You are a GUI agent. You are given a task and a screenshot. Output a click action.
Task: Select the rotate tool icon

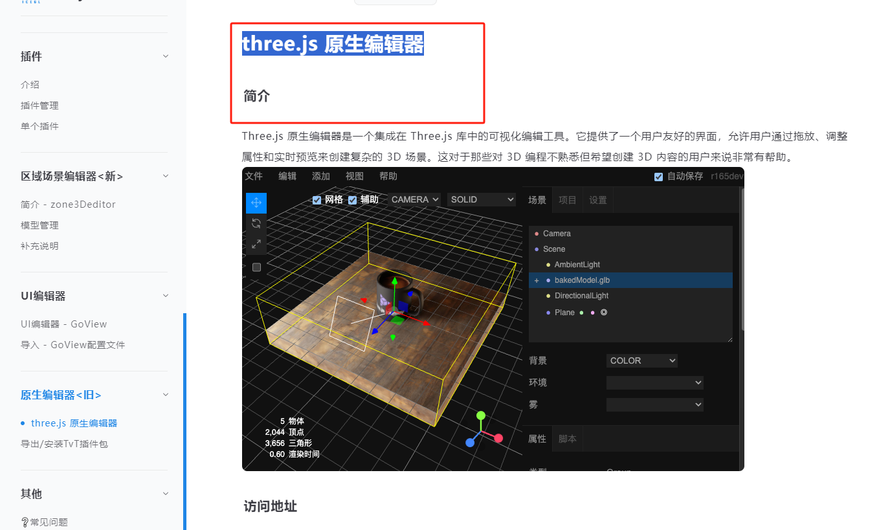pos(256,223)
